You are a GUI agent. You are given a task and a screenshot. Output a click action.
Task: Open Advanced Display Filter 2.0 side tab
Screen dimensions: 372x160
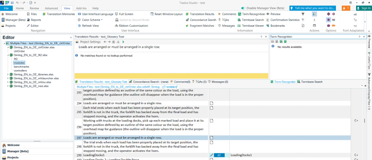[x=369, y=92]
